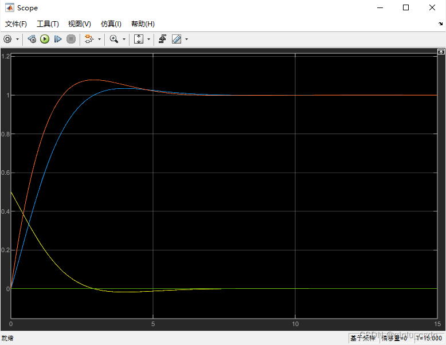Open the 帮助(H) menu
This screenshot has width=446, height=345.
[143, 24]
